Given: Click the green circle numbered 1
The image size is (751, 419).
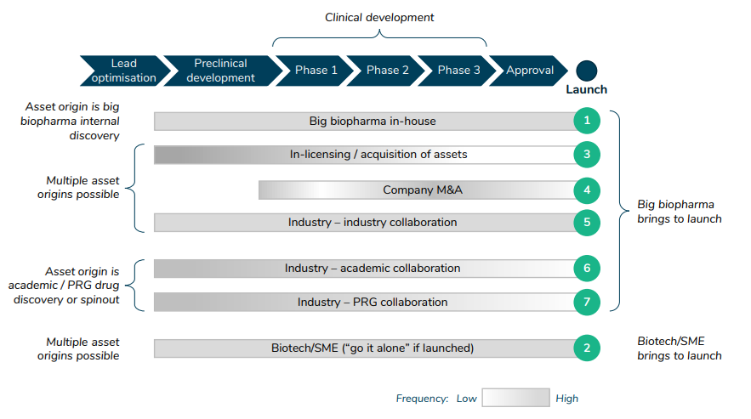Looking at the screenshot, I should [x=586, y=121].
